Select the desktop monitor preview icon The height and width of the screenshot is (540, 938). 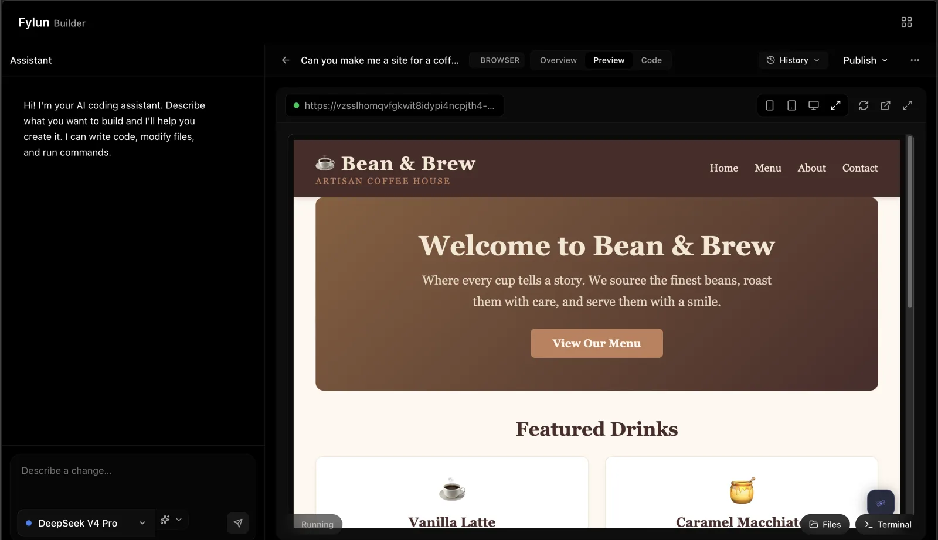(x=814, y=105)
